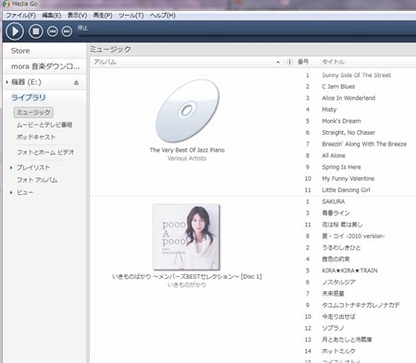Open the Store in the sidebar

pyautogui.click(x=20, y=51)
